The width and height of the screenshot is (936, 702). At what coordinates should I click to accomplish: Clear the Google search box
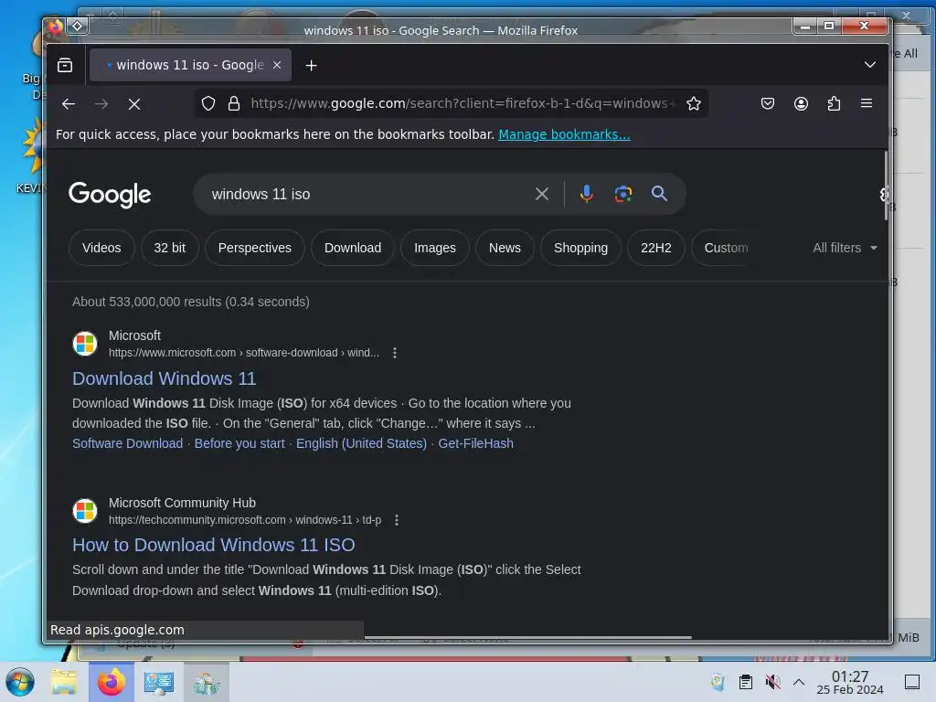[x=542, y=194]
